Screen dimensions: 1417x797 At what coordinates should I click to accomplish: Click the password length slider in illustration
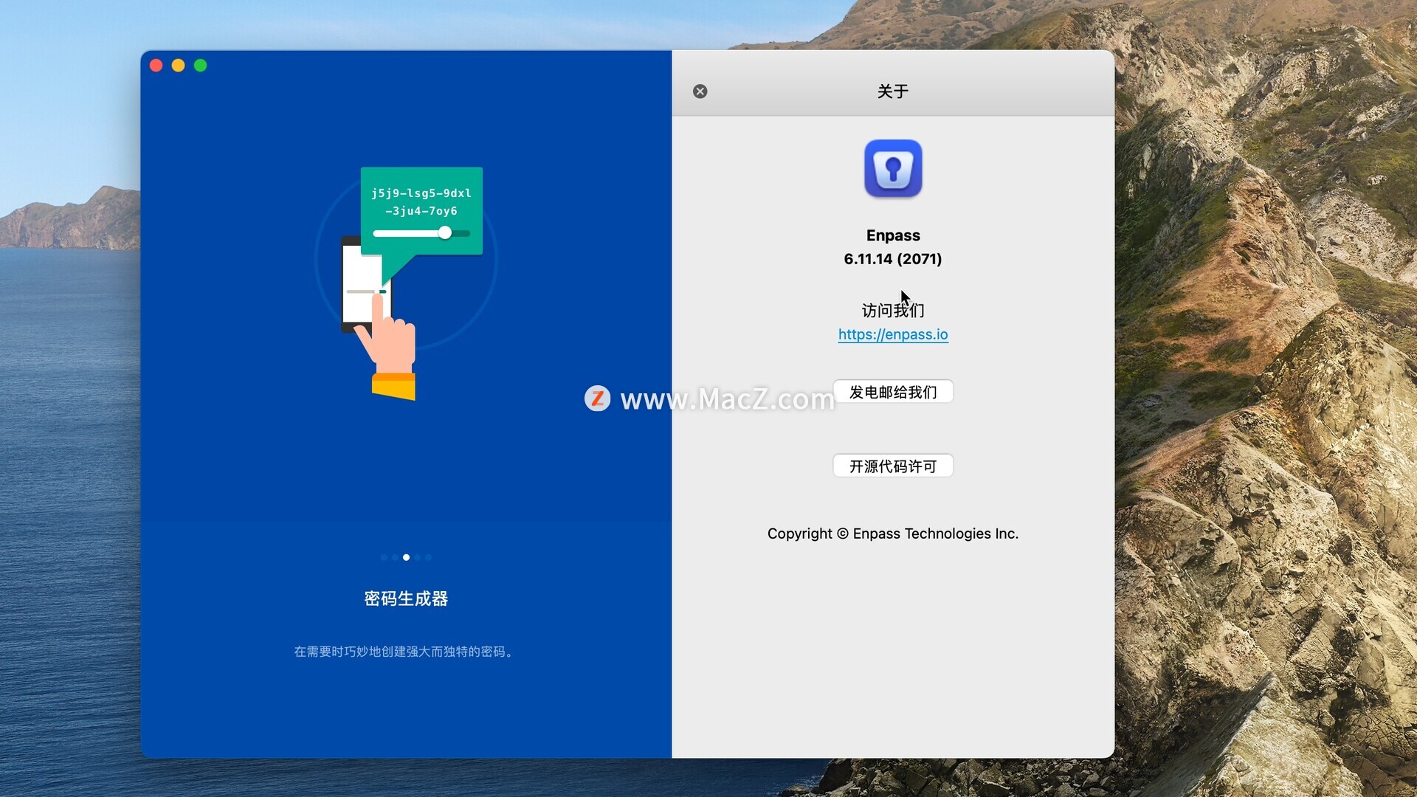pos(421,233)
